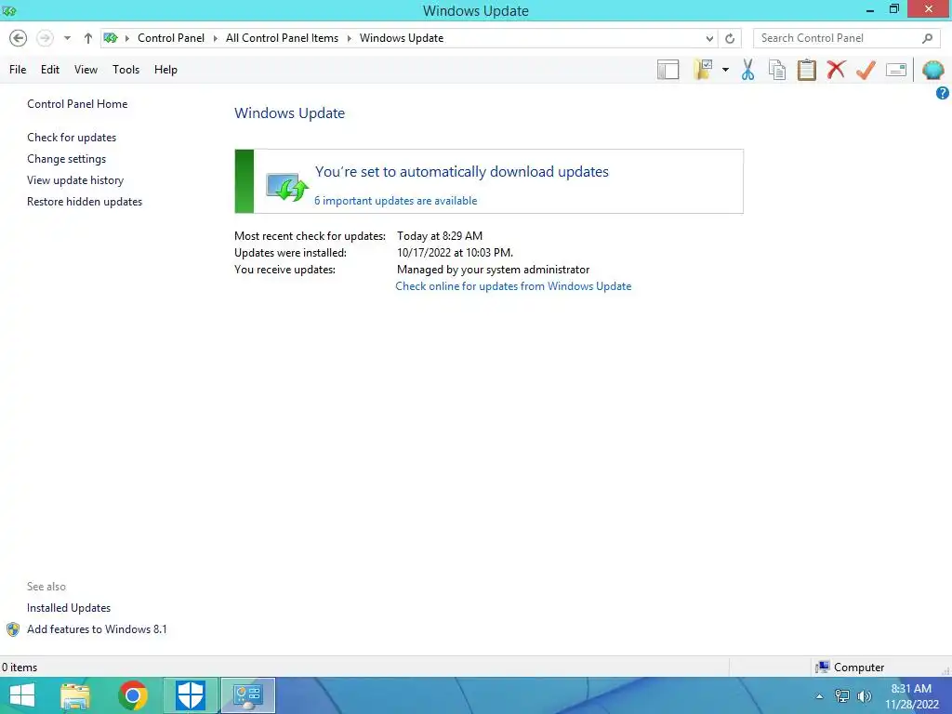This screenshot has height=714, width=952.
Task: Click the Properties card toolbar icon
Action: click(x=896, y=70)
